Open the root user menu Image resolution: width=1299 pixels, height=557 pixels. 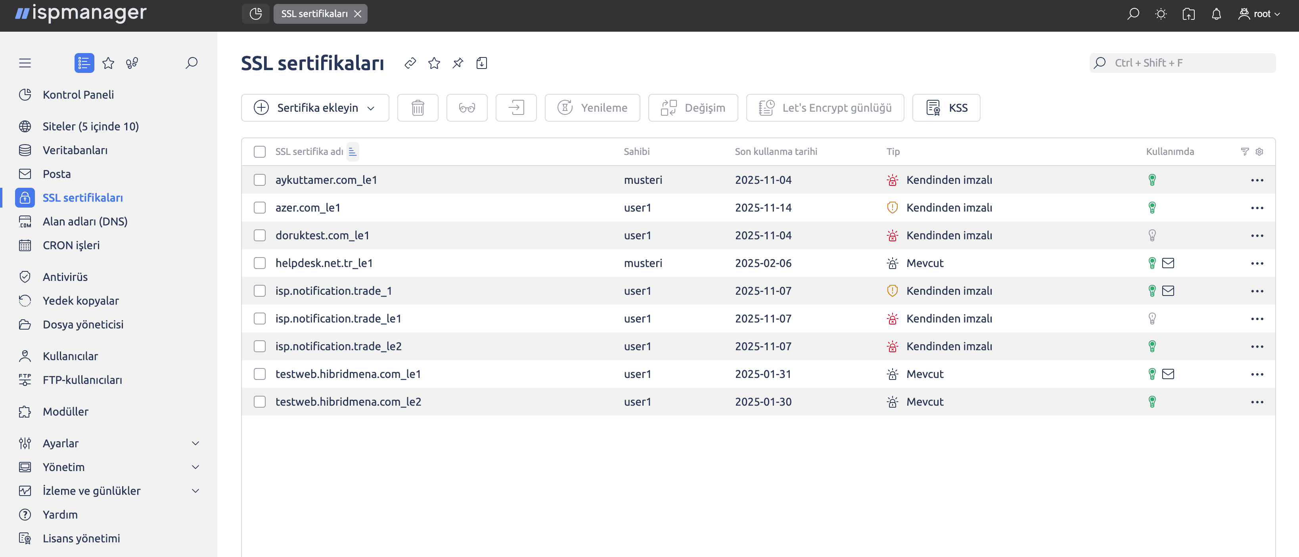click(x=1259, y=13)
